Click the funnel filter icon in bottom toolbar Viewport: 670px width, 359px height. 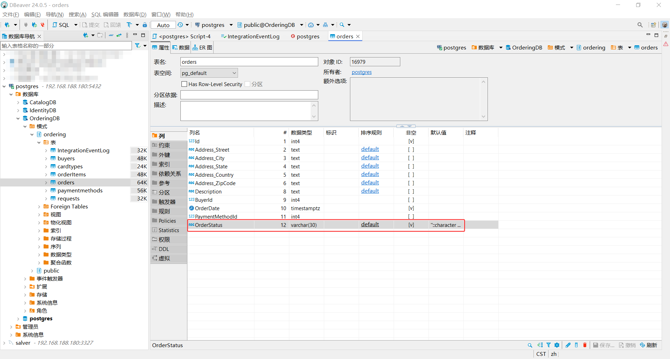click(x=549, y=345)
